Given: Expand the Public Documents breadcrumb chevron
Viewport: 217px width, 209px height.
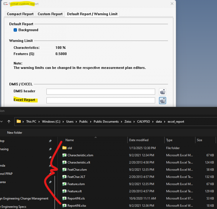Looking at the screenshot, I should pyautogui.click(x=120, y=121).
